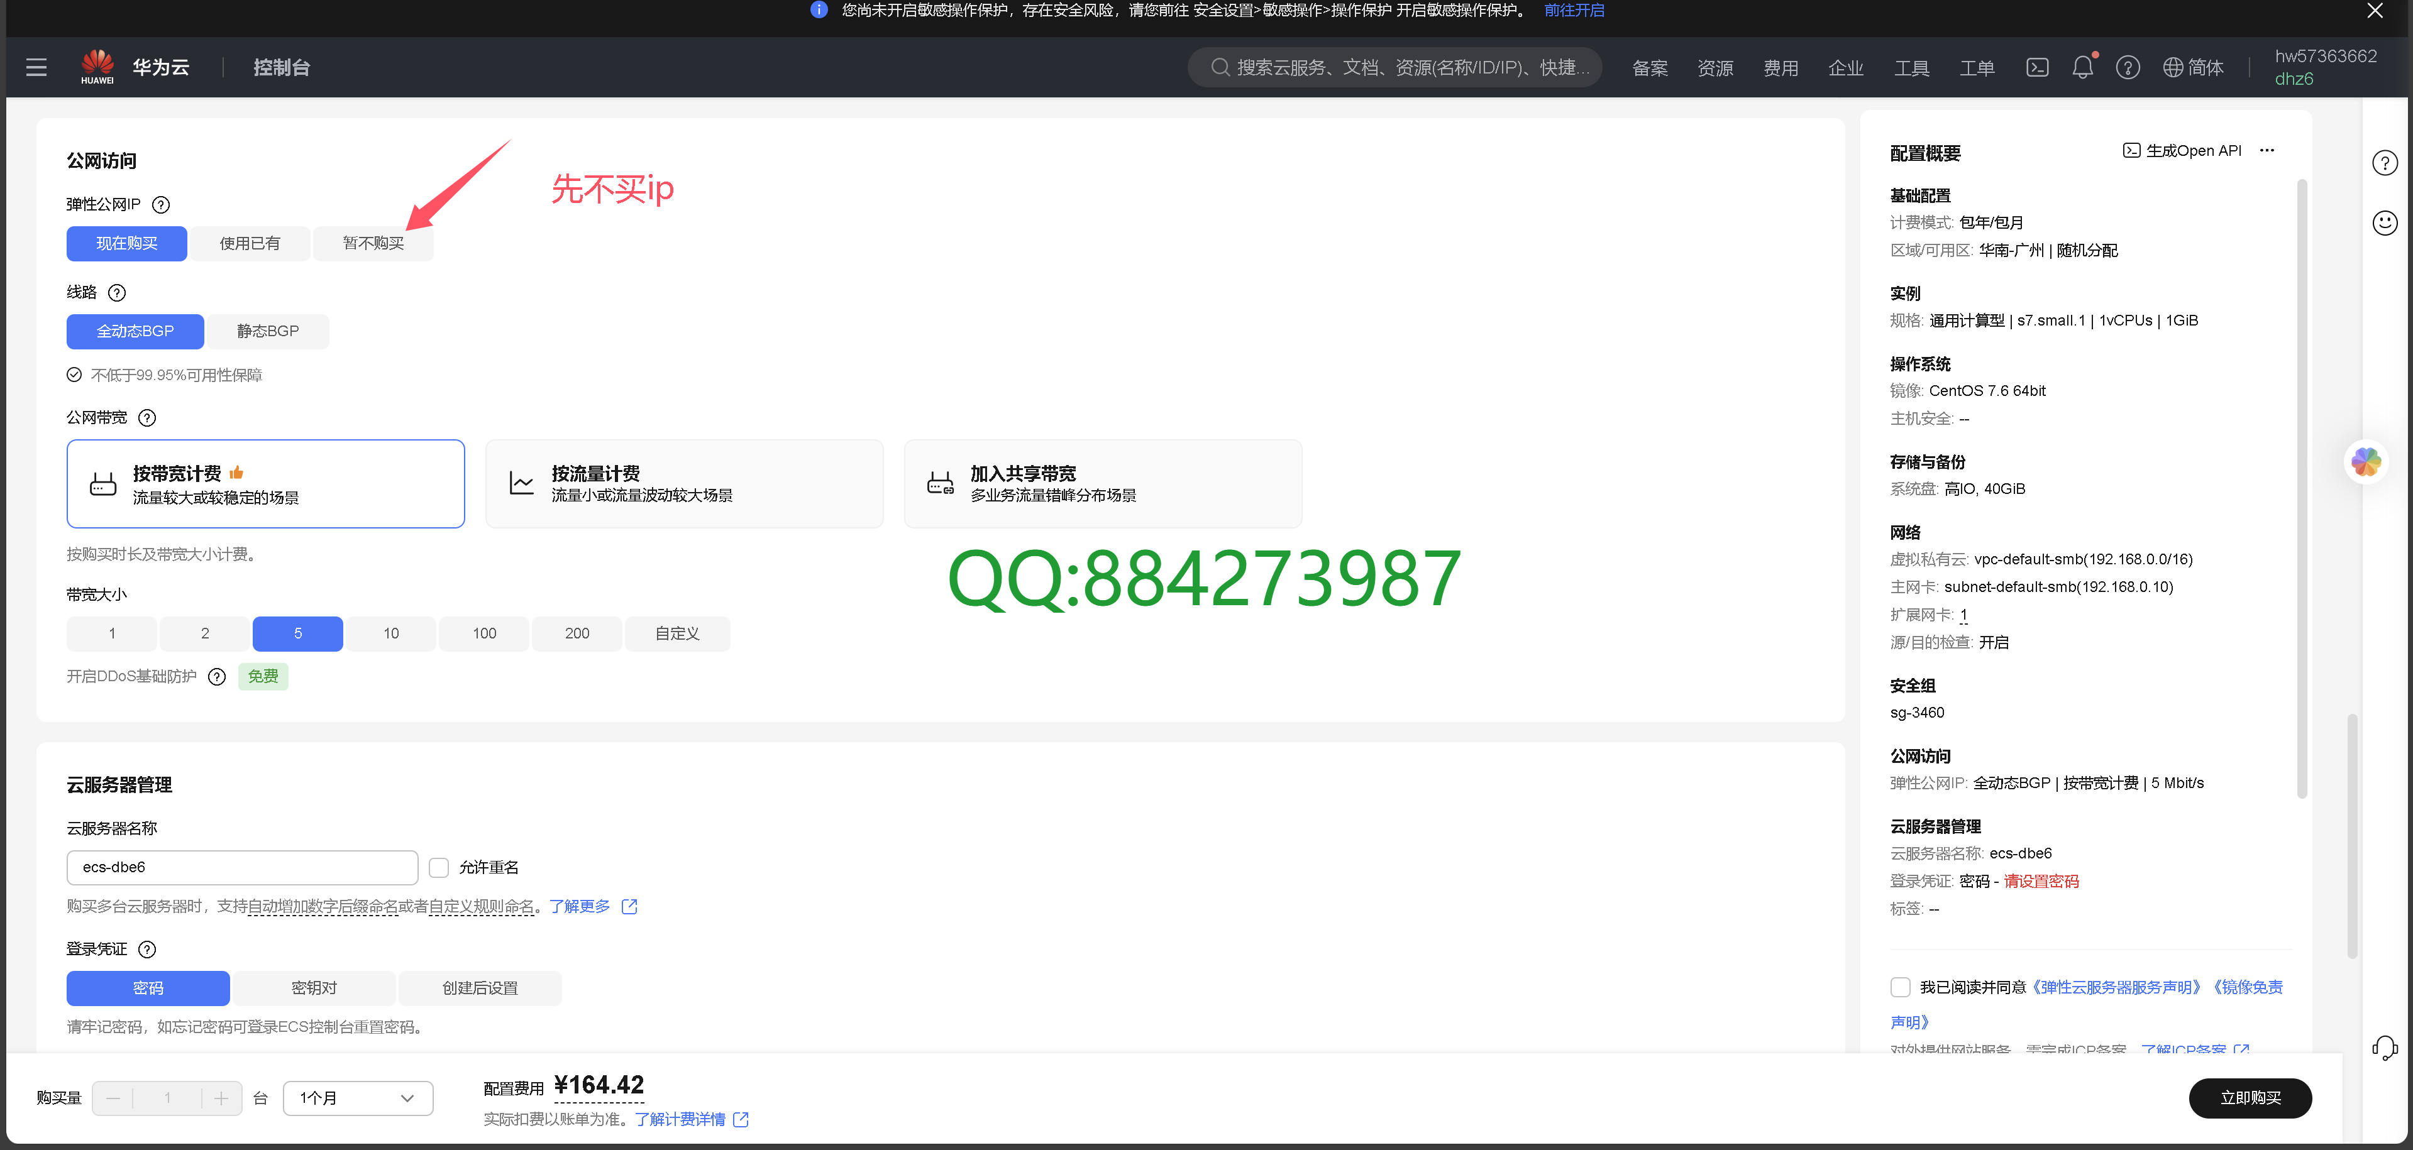Image resolution: width=2413 pixels, height=1150 pixels.
Task: Click the 立即购买 button
Action: 2250,1098
